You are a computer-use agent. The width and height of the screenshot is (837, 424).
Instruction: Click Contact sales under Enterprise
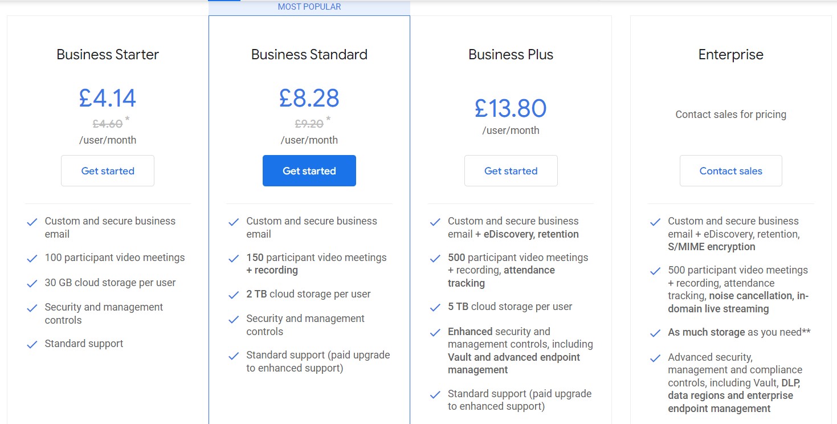[731, 170]
